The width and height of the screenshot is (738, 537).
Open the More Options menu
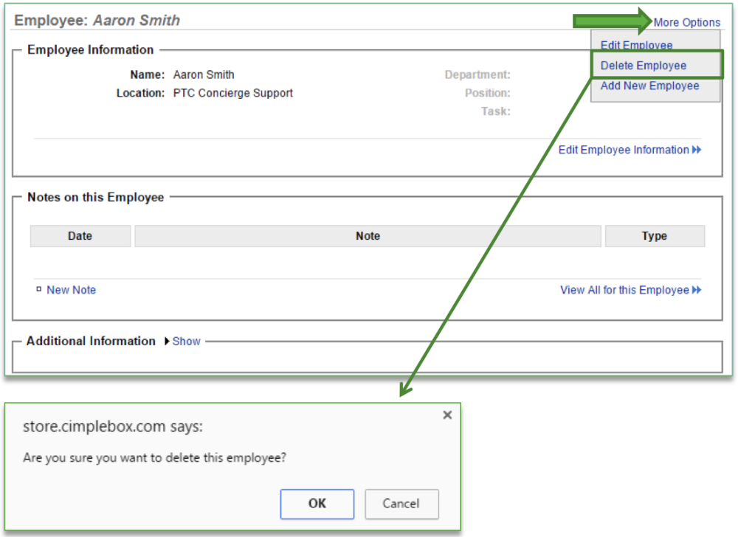coord(687,22)
